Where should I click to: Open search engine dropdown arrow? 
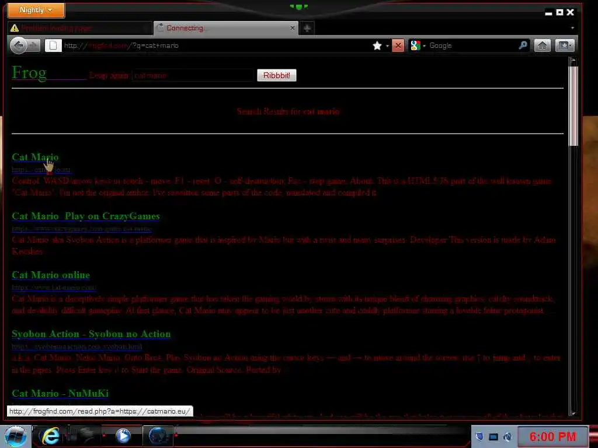click(424, 45)
